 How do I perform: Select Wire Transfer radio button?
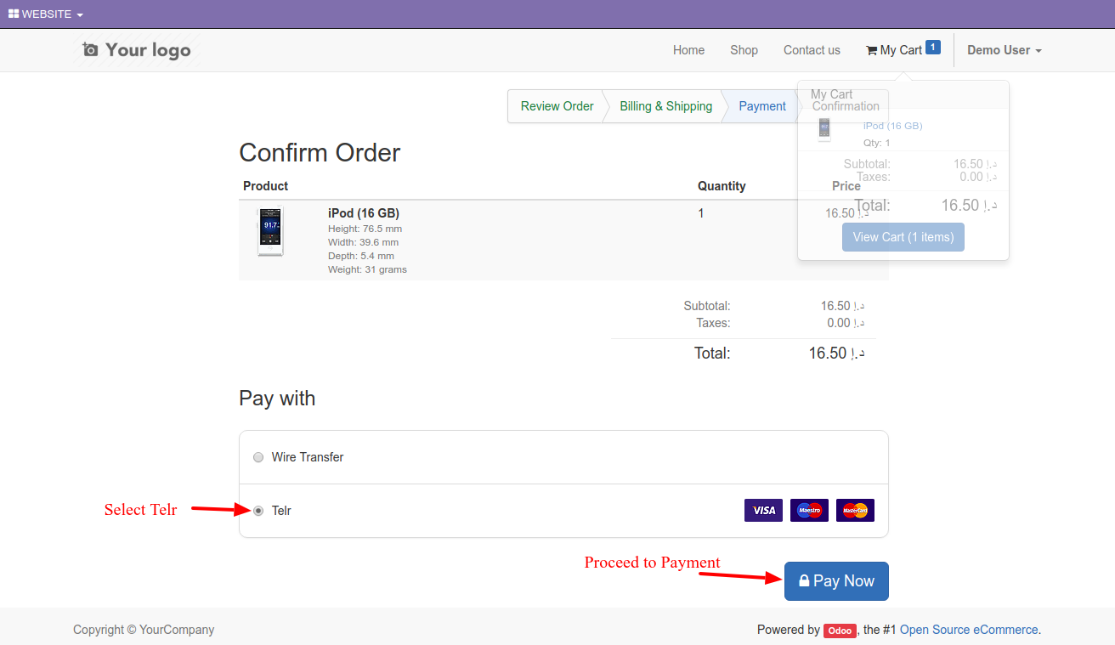point(258,457)
